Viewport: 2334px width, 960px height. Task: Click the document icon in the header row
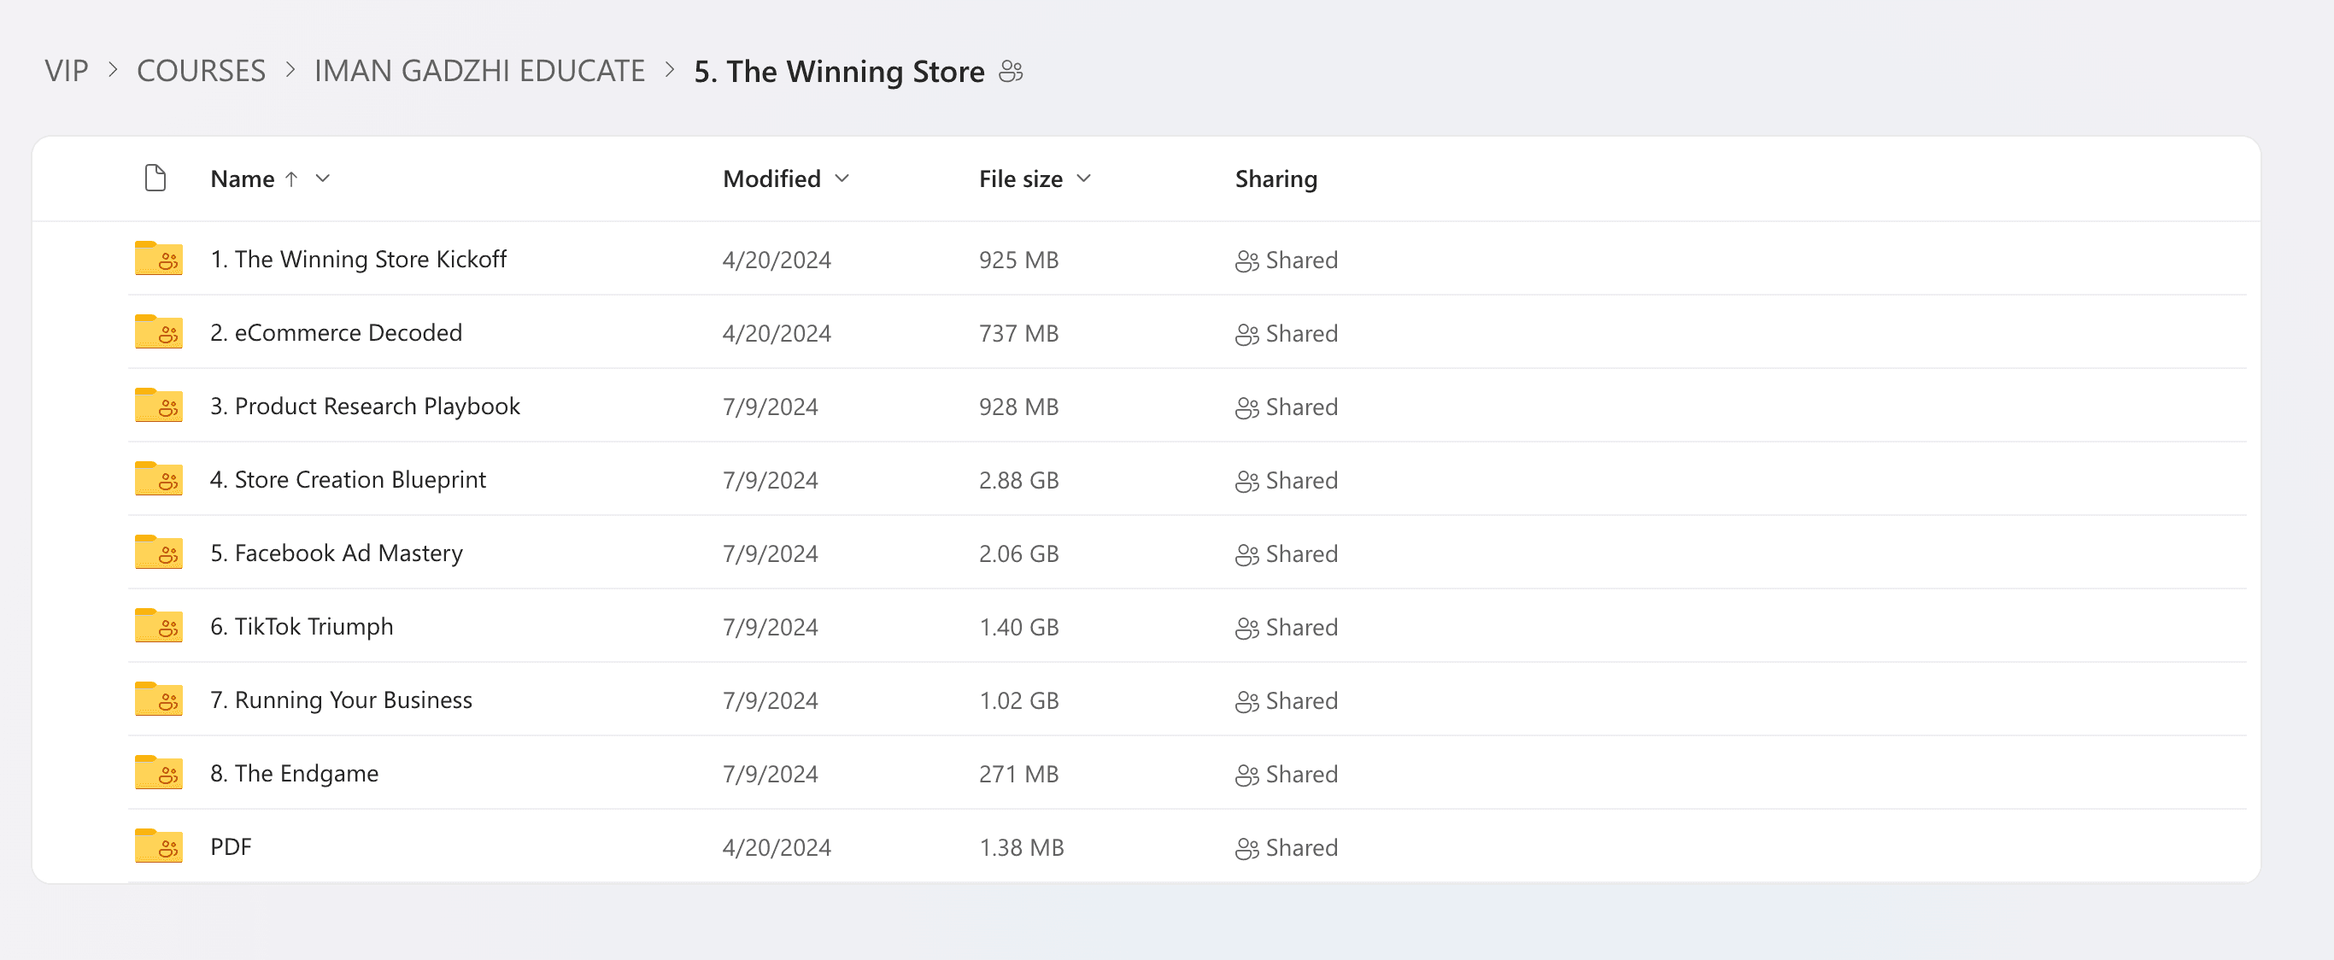pyautogui.click(x=155, y=178)
